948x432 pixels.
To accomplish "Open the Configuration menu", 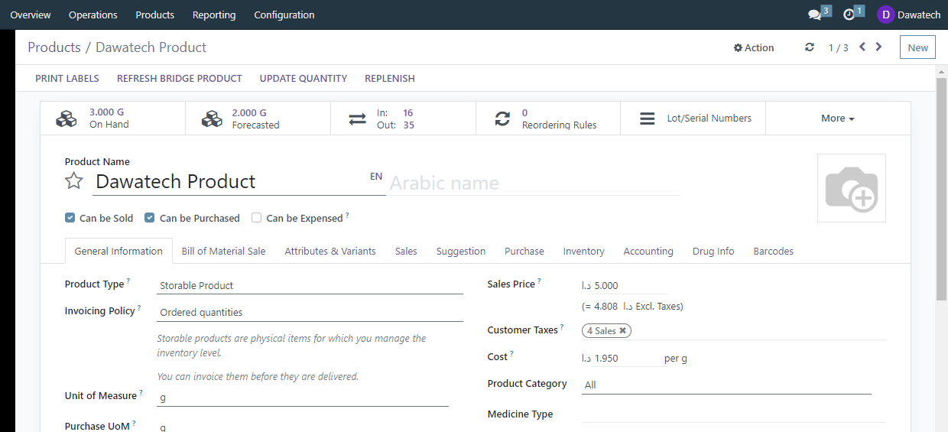I will coord(284,15).
